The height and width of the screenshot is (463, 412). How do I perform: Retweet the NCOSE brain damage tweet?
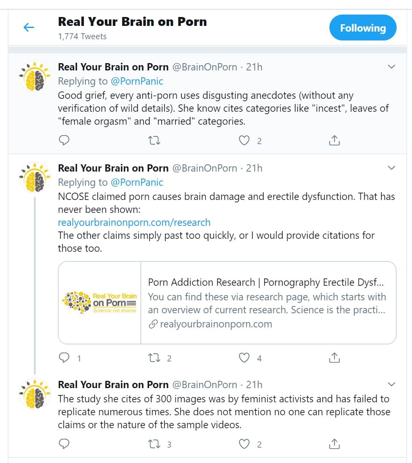(x=154, y=358)
